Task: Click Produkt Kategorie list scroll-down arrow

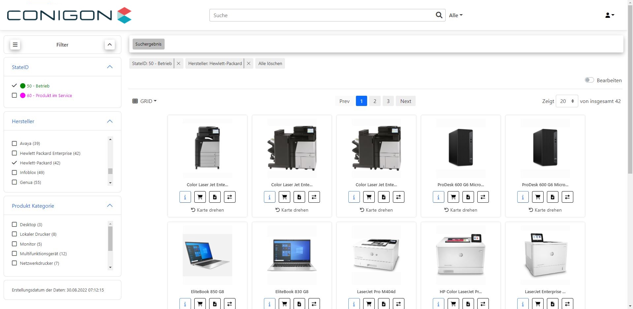Action: (110, 267)
